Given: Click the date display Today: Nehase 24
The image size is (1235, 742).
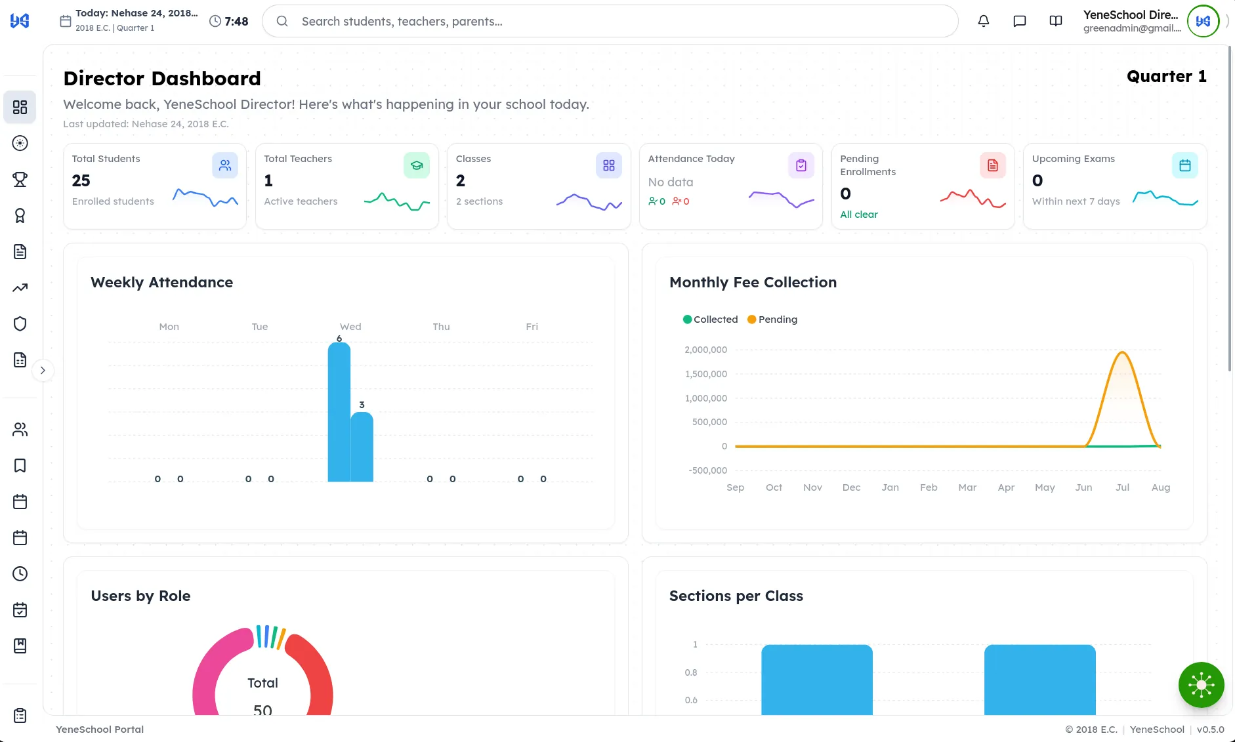Looking at the screenshot, I should coord(136,13).
